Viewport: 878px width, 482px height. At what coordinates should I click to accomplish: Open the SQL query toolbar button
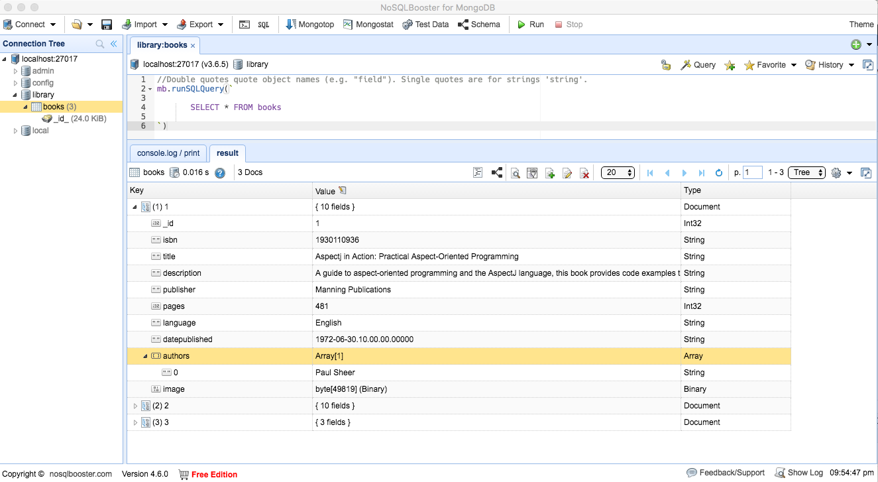pos(263,25)
